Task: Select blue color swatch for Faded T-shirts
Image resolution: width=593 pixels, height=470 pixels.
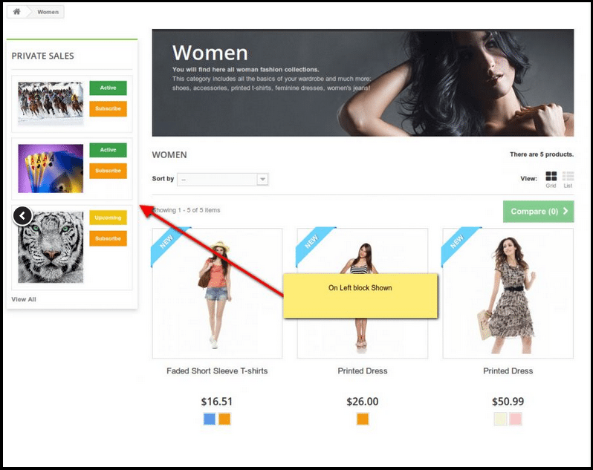Action: tap(210, 419)
